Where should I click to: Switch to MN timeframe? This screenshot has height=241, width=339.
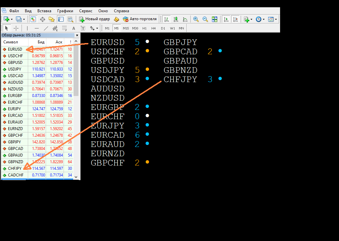pos(181,28)
